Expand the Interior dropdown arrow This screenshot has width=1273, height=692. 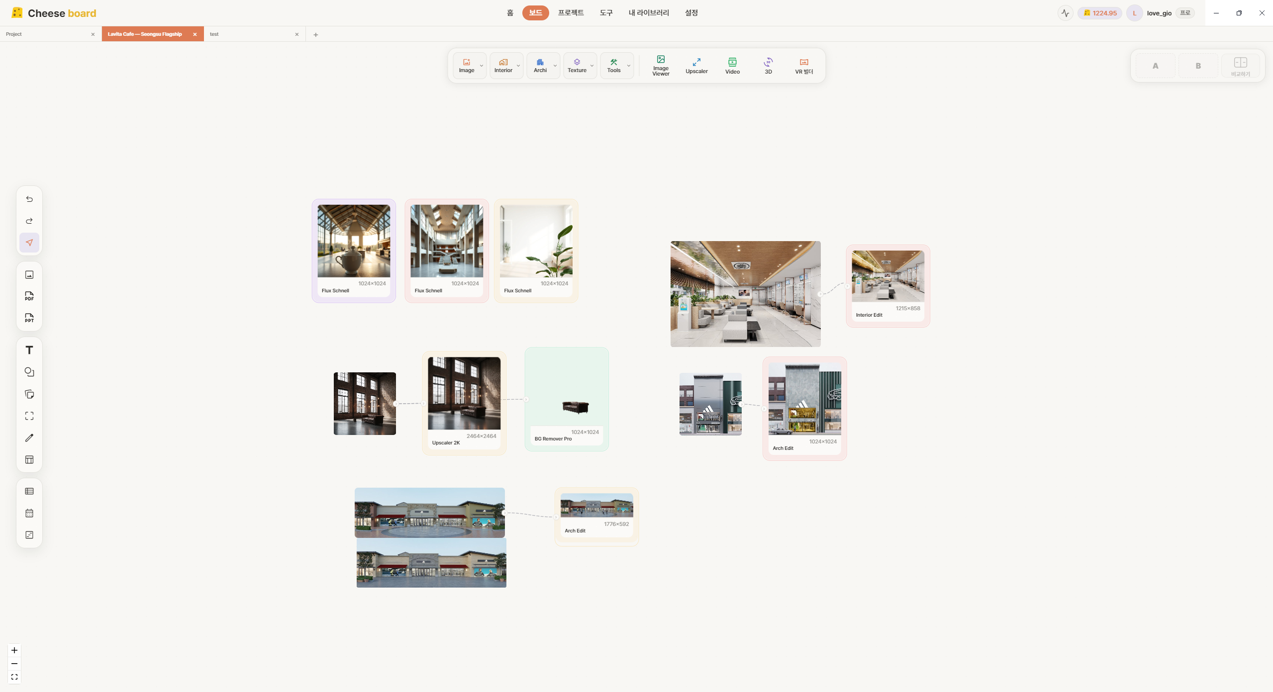tap(518, 66)
